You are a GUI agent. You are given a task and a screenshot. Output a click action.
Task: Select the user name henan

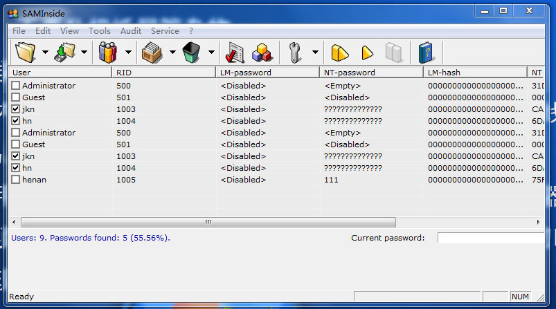(35, 180)
